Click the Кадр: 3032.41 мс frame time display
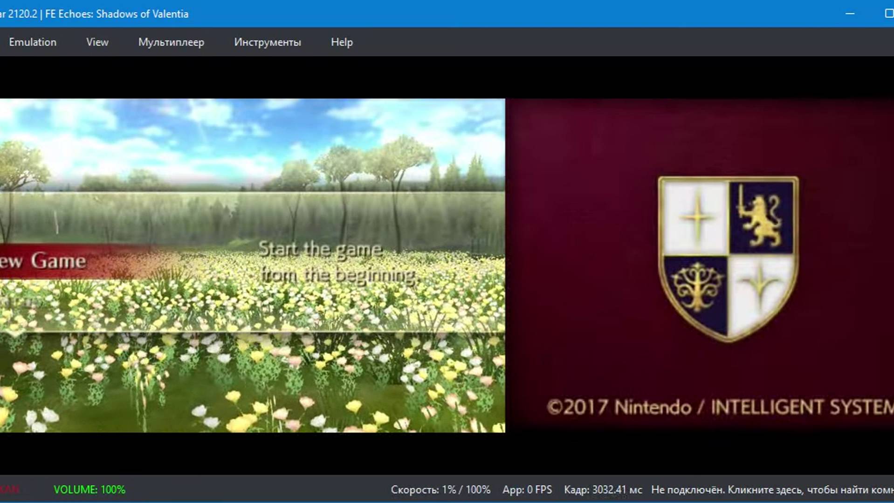 [603, 490]
